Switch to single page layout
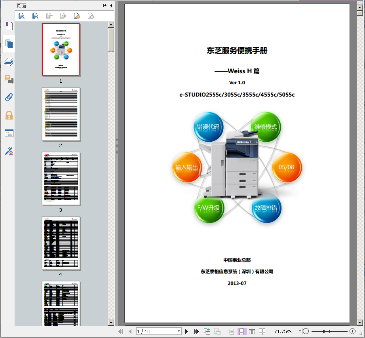 [232, 332]
